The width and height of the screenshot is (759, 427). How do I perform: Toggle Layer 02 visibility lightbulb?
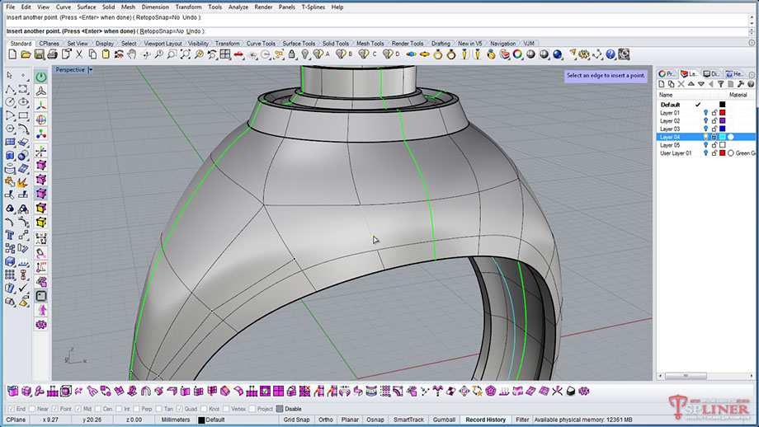[705, 121]
